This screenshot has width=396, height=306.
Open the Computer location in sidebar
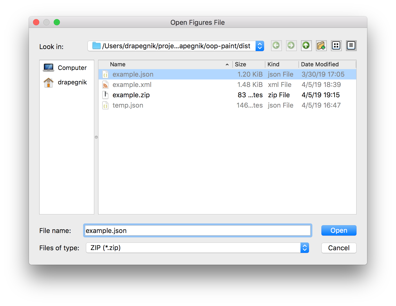click(x=67, y=68)
